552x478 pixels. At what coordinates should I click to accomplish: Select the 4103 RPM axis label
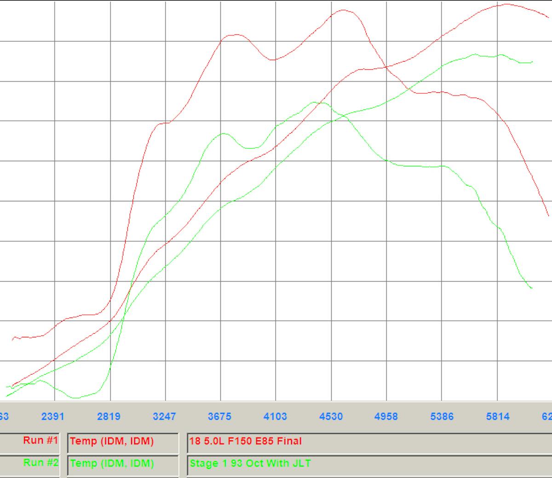click(275, 416)
